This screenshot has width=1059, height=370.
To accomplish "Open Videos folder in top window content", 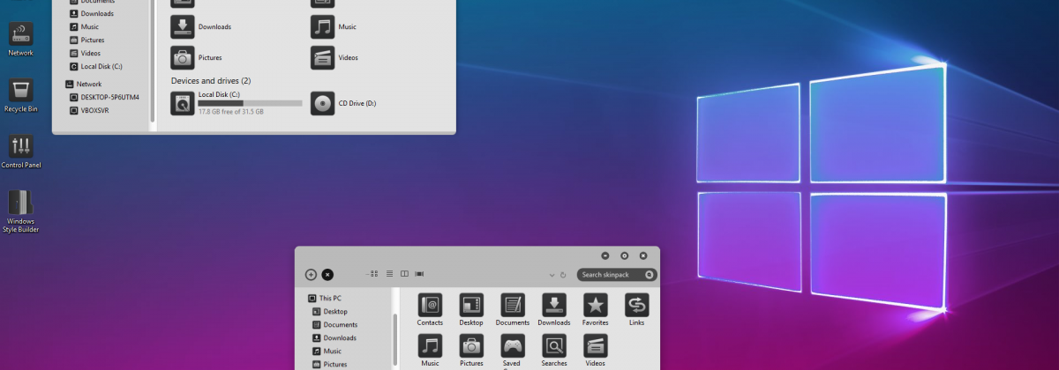I will (x=334, y=57).
